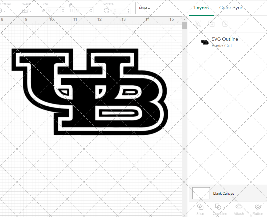Select the Slice tool
The height and width of the screenshot is (217, 267).
(200, 209)
